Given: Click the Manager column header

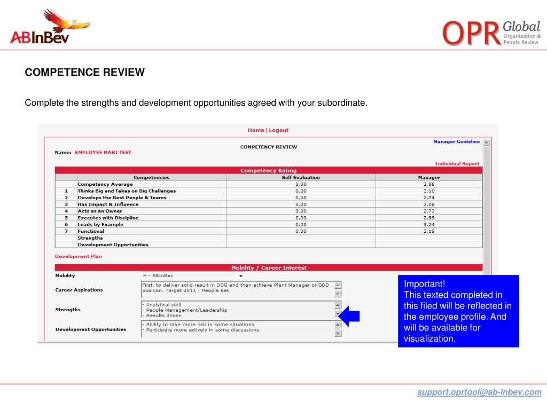Looking at the screenshot, I should tap(429, 177).
